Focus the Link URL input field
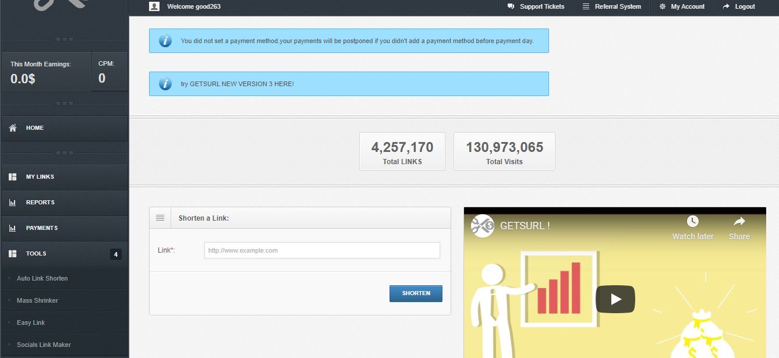The width and height of the screenshot is (779, 358). (322, 250)
